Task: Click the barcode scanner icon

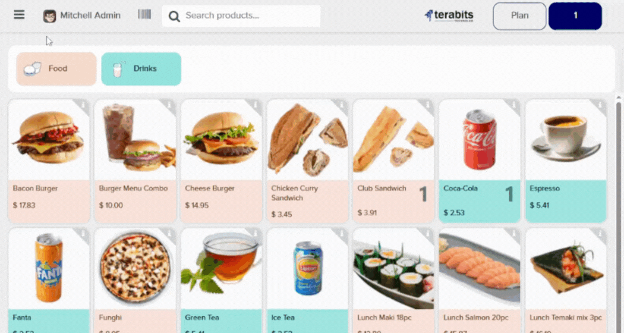Action: click(x=144, y=14)
